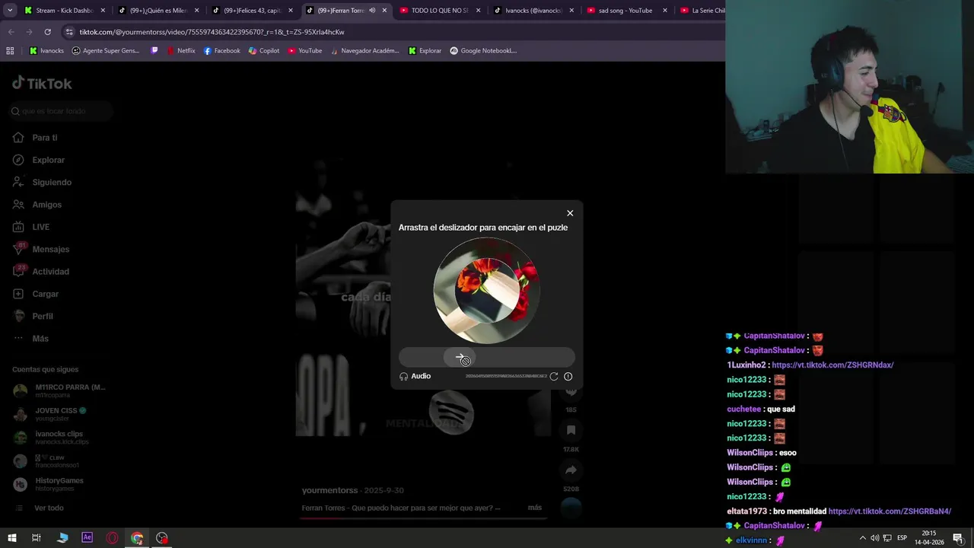Open Navegador Académico bookmark

pos(364,51)
